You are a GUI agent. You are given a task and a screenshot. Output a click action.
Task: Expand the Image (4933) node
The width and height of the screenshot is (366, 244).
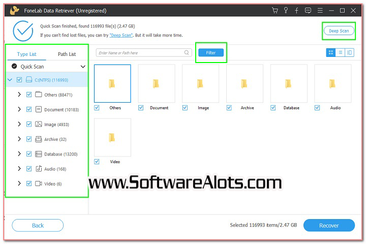tap(19, 124)
